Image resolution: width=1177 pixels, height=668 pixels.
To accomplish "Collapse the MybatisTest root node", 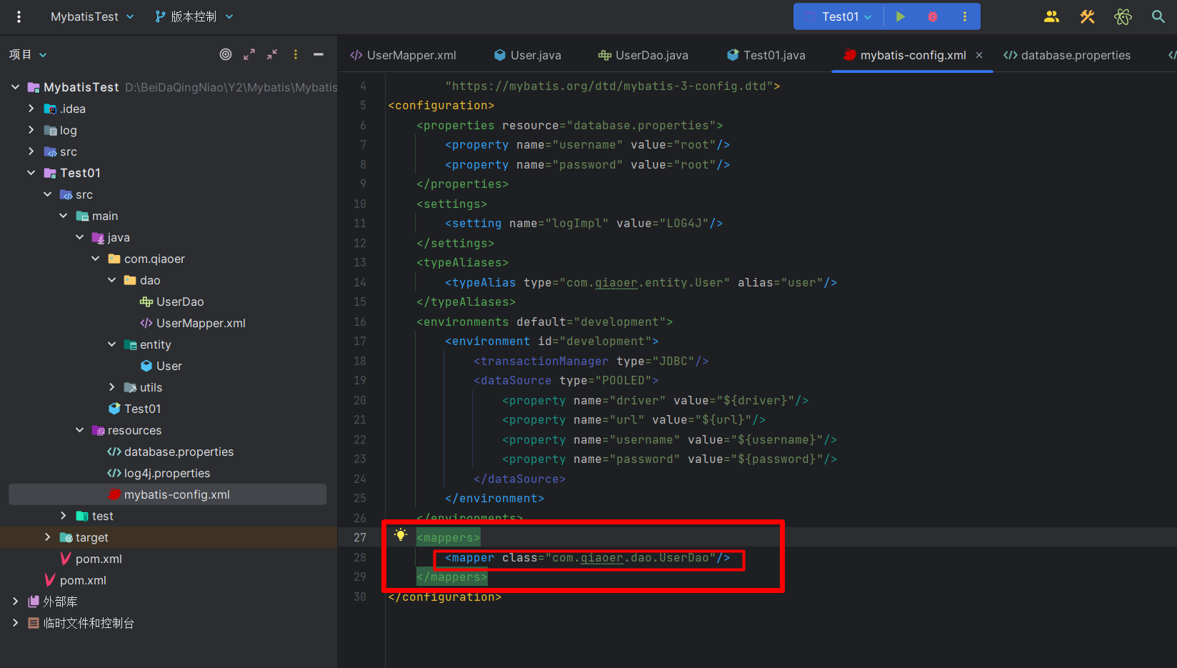I will coord(15,87).
